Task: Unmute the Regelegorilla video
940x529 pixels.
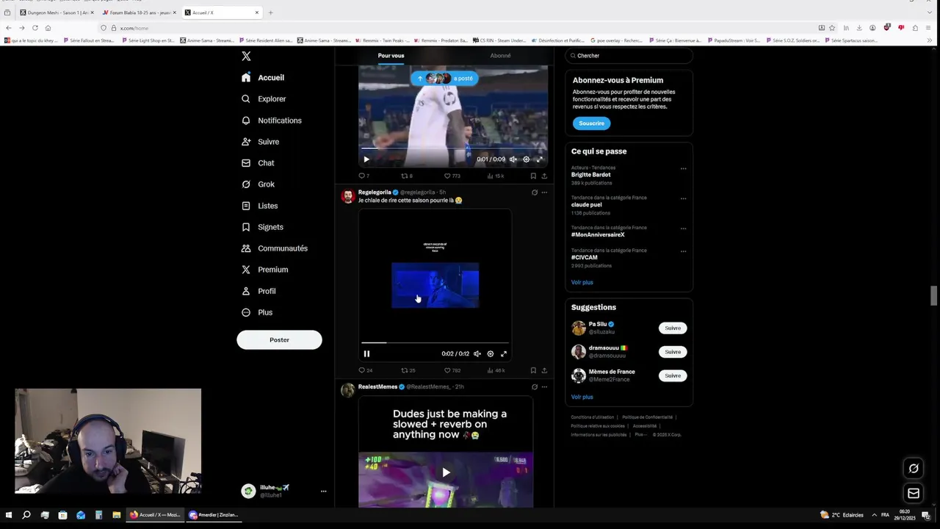Action: [477, 353]
